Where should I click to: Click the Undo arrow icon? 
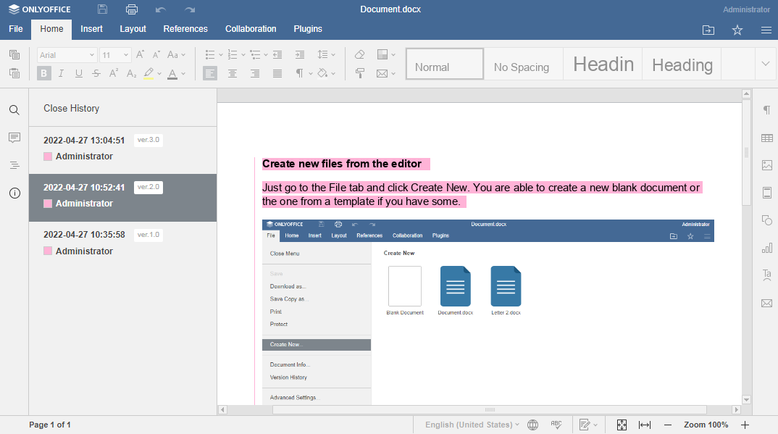pyautogui.click(x=160, y=9)
